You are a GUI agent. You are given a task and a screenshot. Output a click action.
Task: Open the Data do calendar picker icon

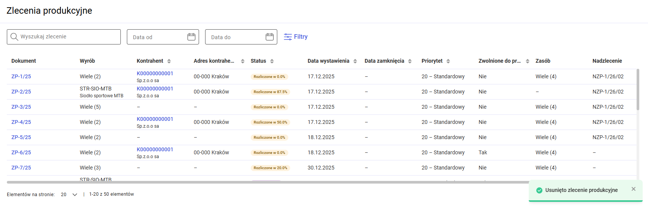[270, 37]
